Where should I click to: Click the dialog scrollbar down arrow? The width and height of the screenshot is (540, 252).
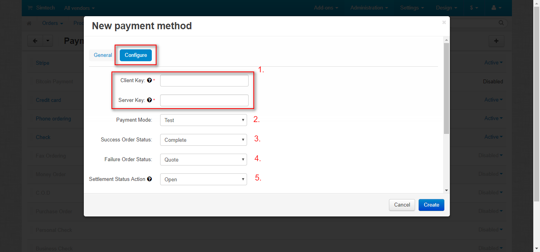[447, 190]
